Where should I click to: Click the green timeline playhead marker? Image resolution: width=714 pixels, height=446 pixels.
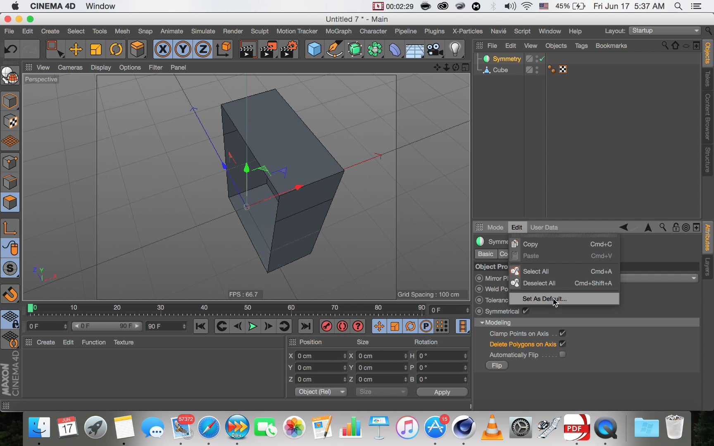tap(31, 308)
